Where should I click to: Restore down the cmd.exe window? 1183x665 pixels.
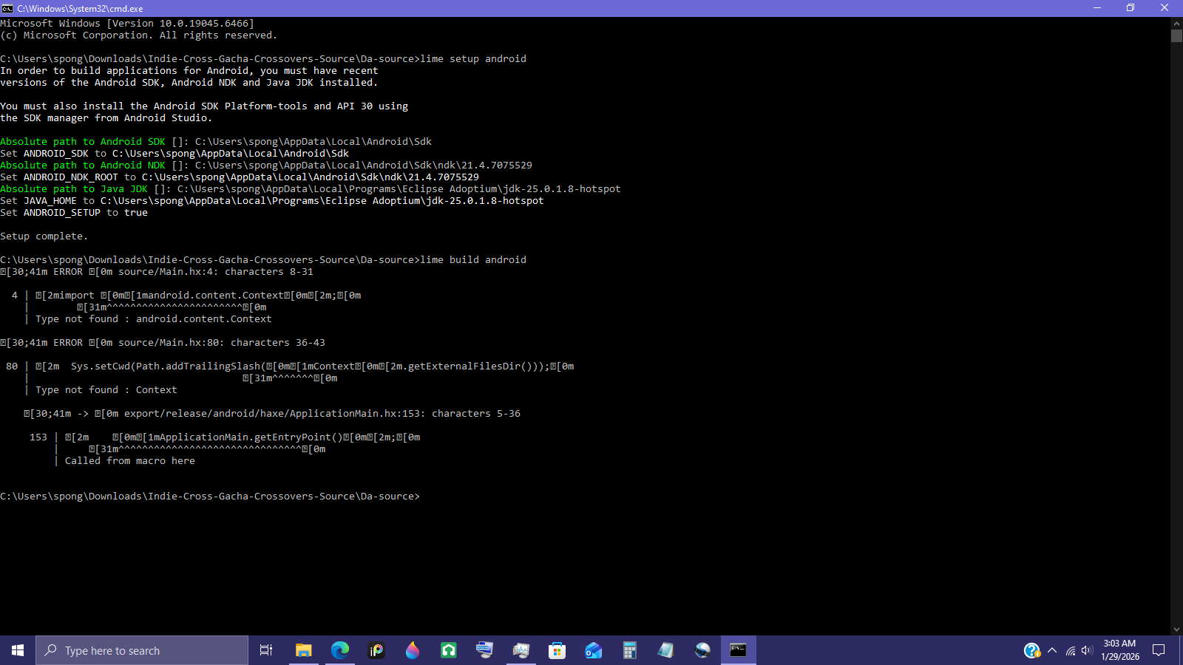click(1130, 8)
